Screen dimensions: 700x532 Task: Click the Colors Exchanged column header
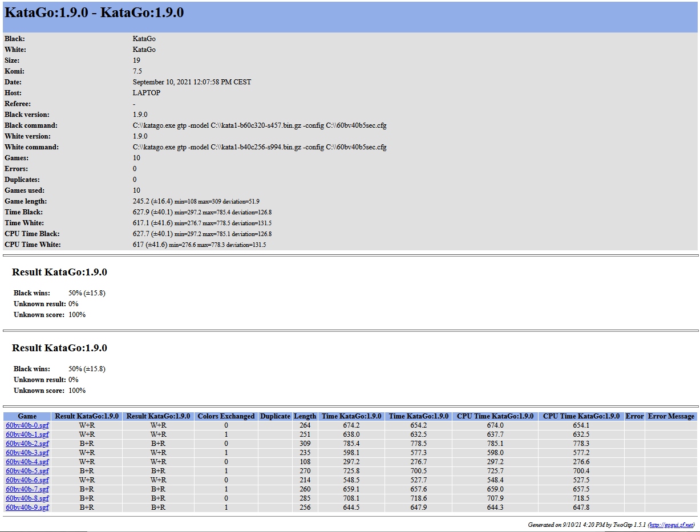(226, 416)
